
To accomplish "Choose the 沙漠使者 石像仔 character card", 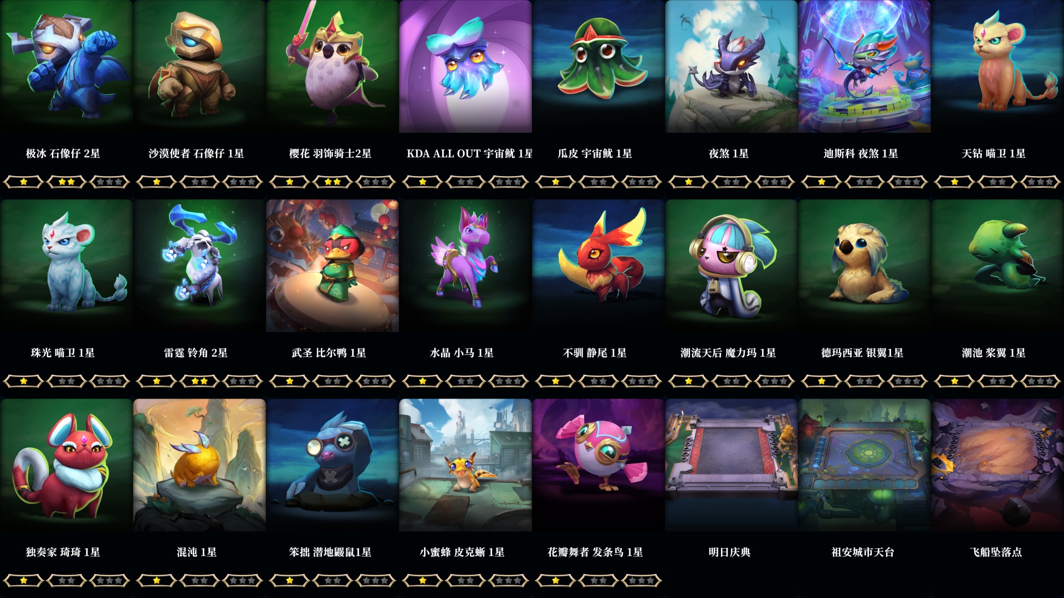I will tap(199, 66).
